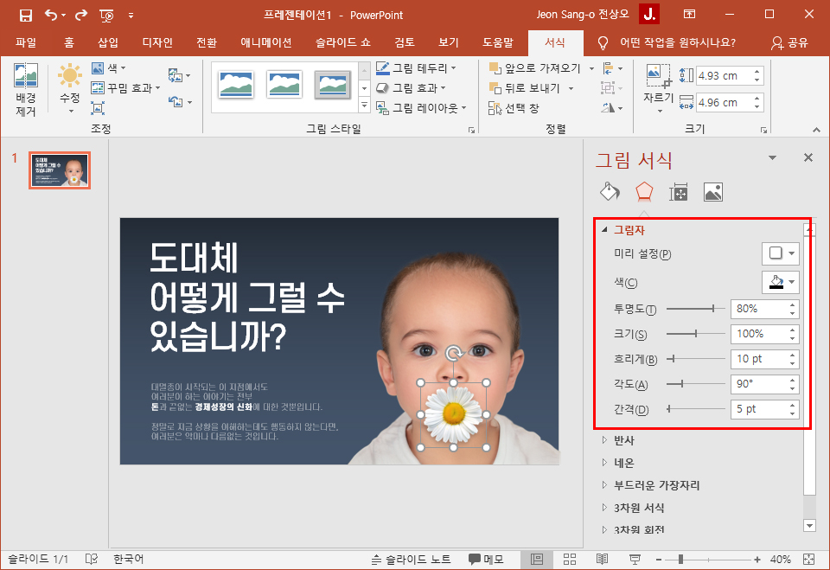Screen dimensions: 830x570
Task: Start slideshow from beginning icon
Action: click(106, 16)
